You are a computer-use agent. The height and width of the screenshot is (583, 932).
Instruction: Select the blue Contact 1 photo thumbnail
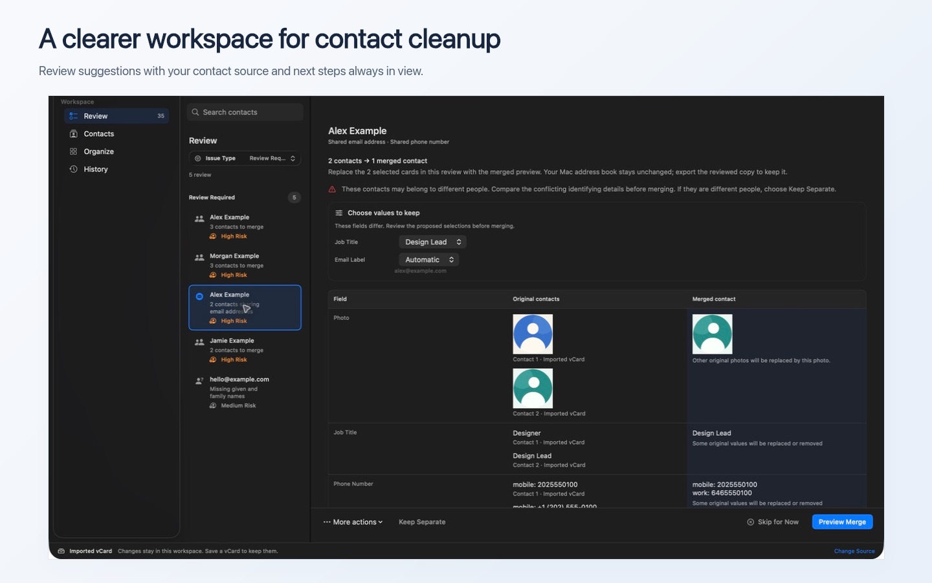[533, 334]
